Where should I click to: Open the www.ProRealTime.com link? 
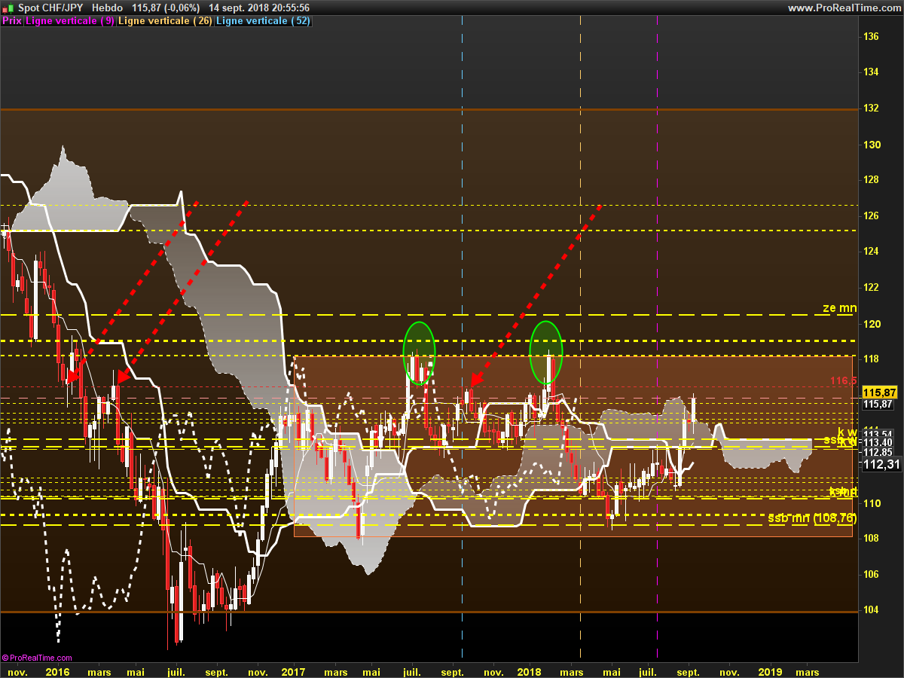[x=844, y=8]
